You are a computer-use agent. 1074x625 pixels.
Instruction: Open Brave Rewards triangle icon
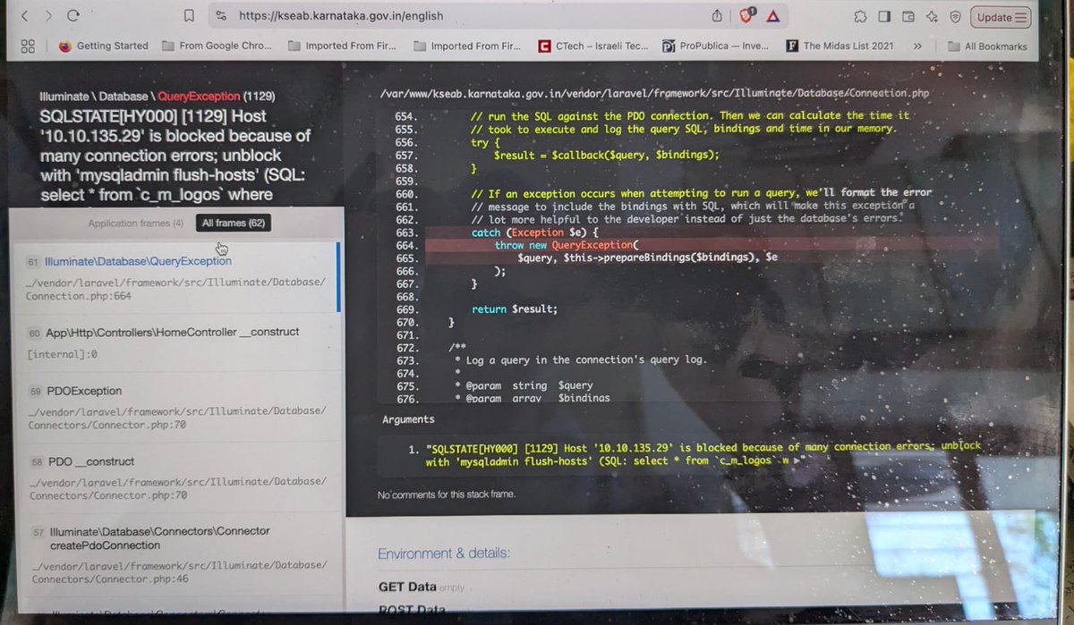[774, 16]
